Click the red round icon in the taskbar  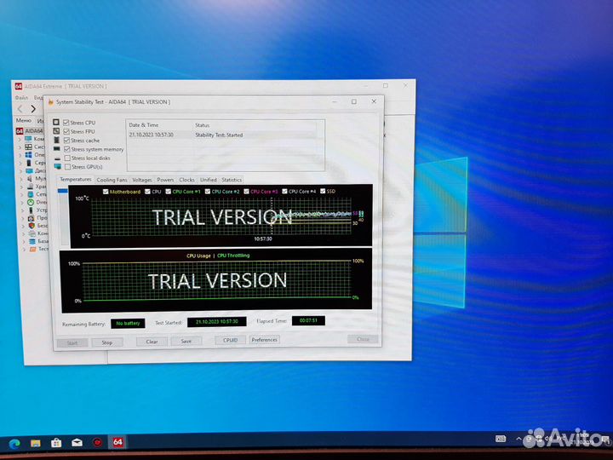[x=97, y=443]
